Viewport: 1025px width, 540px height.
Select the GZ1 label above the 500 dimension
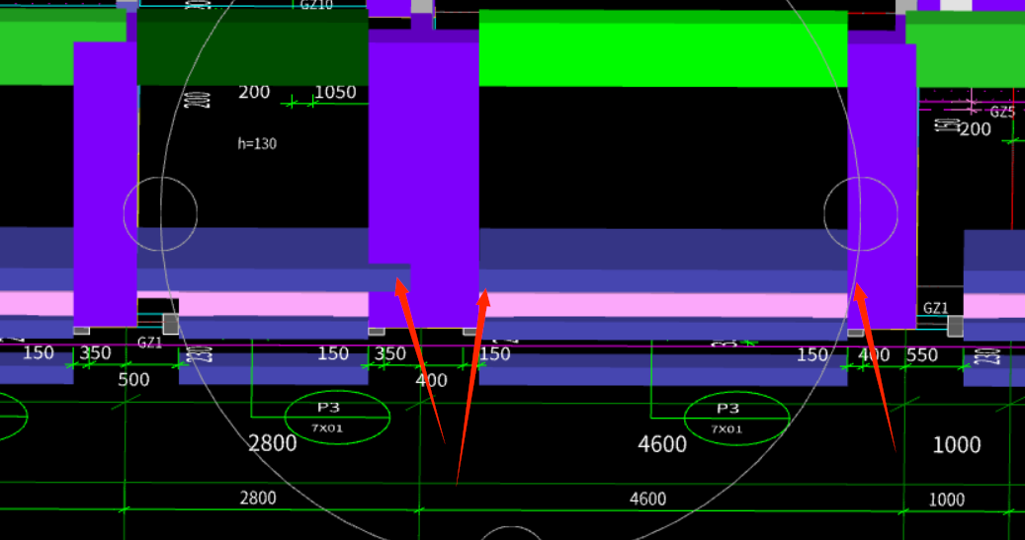pos(149,343)
